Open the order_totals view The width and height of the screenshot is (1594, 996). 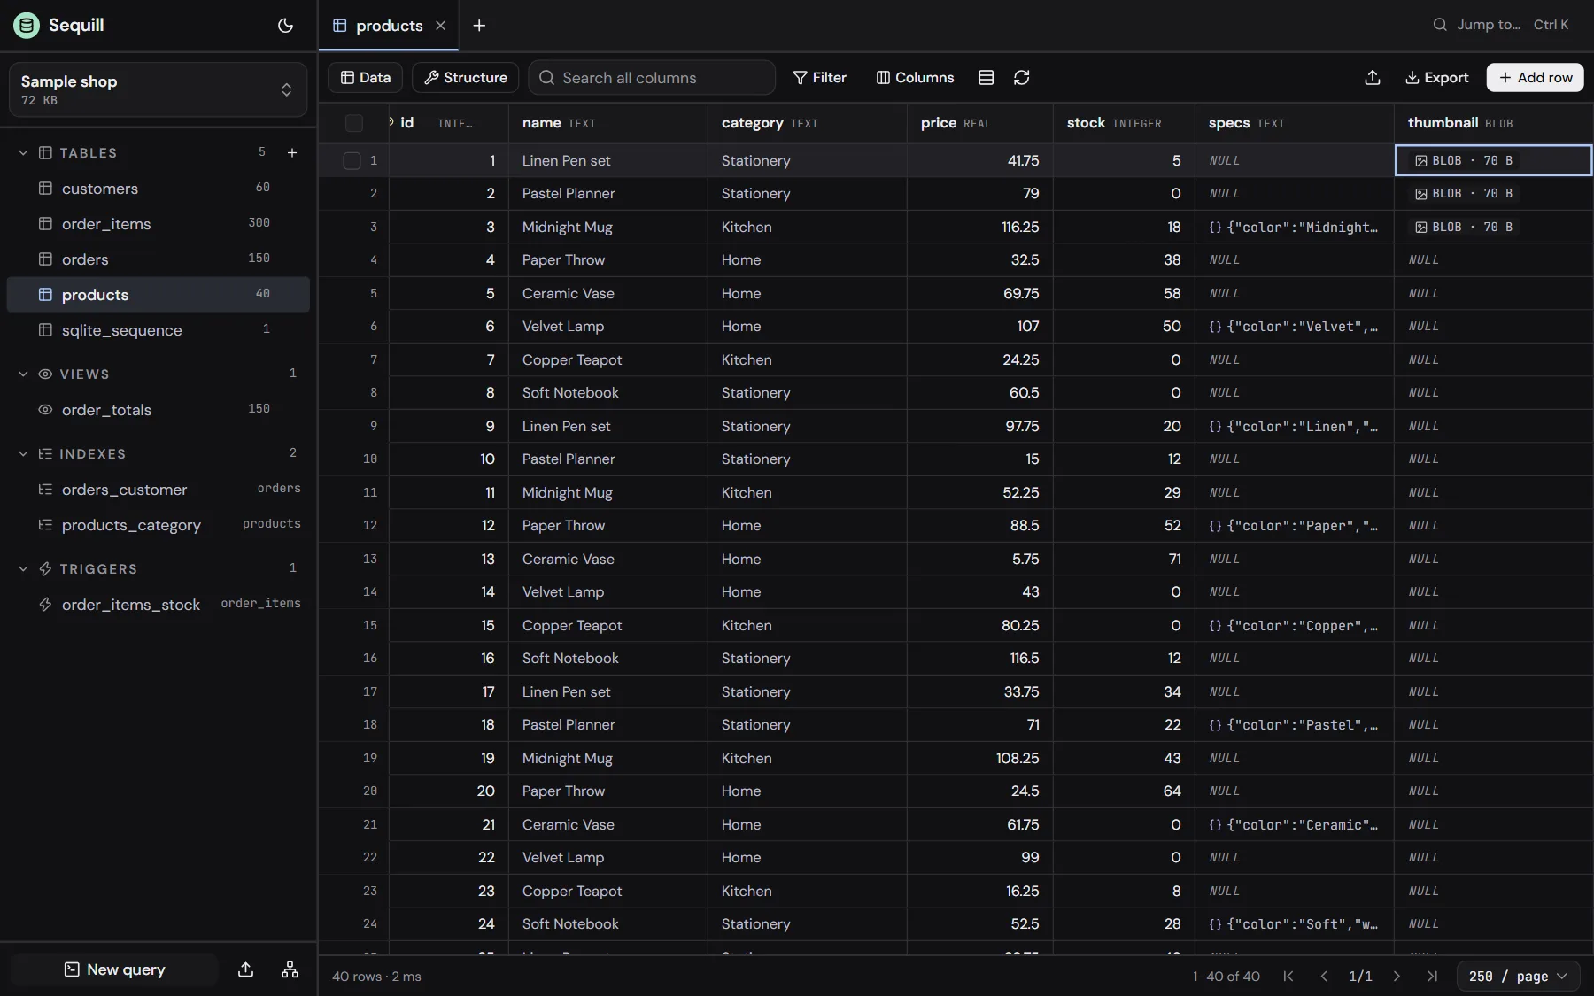tap(158, 409)
